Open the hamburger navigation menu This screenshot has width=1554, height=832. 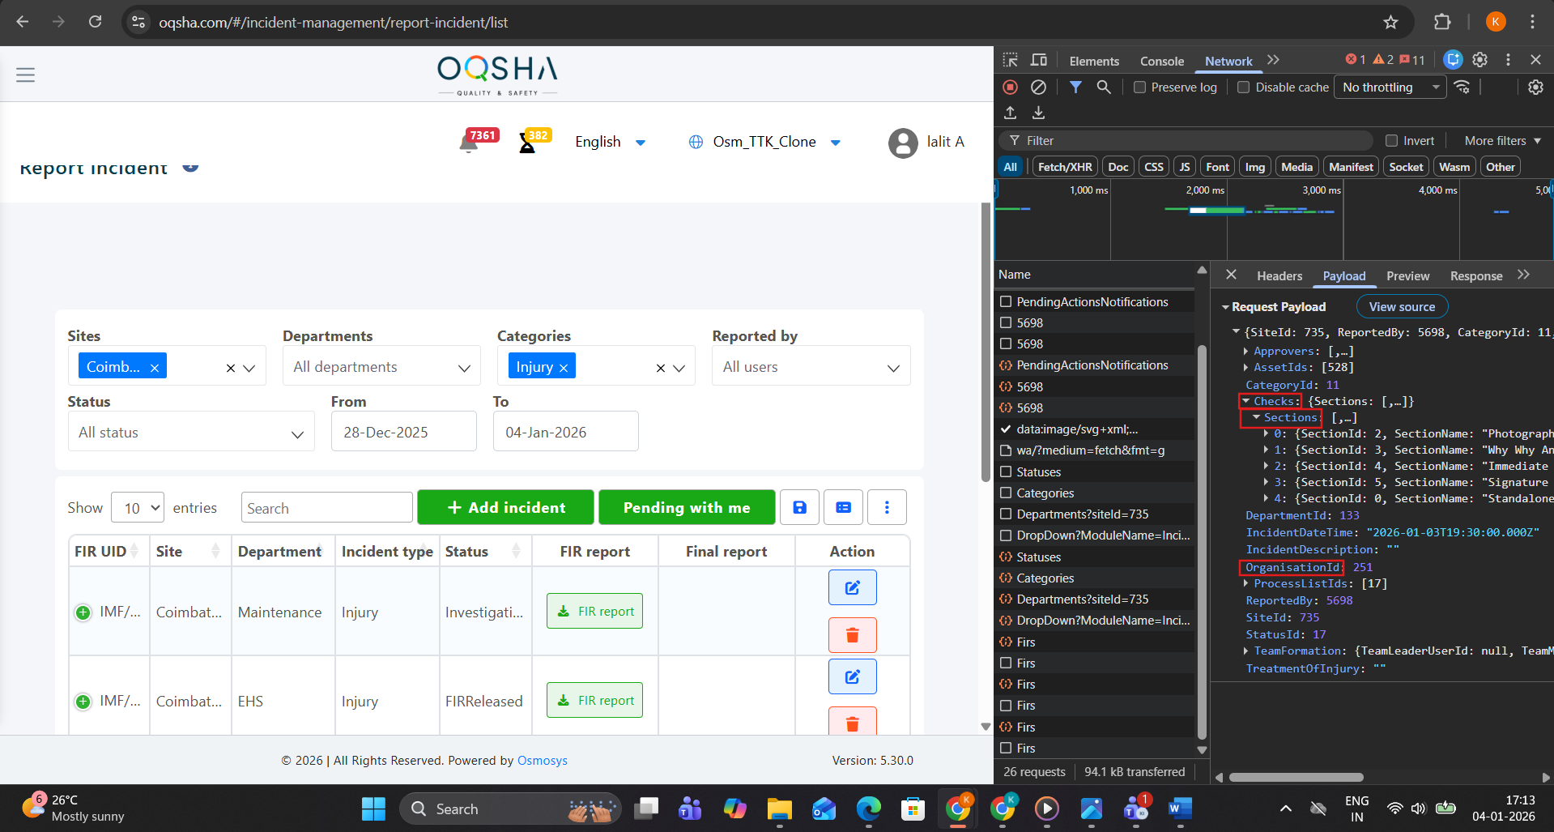[x=25, y=75]
